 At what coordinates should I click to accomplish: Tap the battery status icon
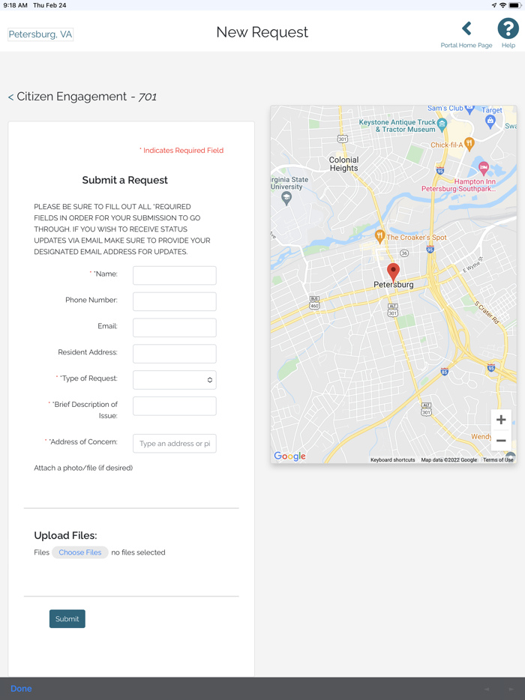pyautogui.click(x=514, y=5)
